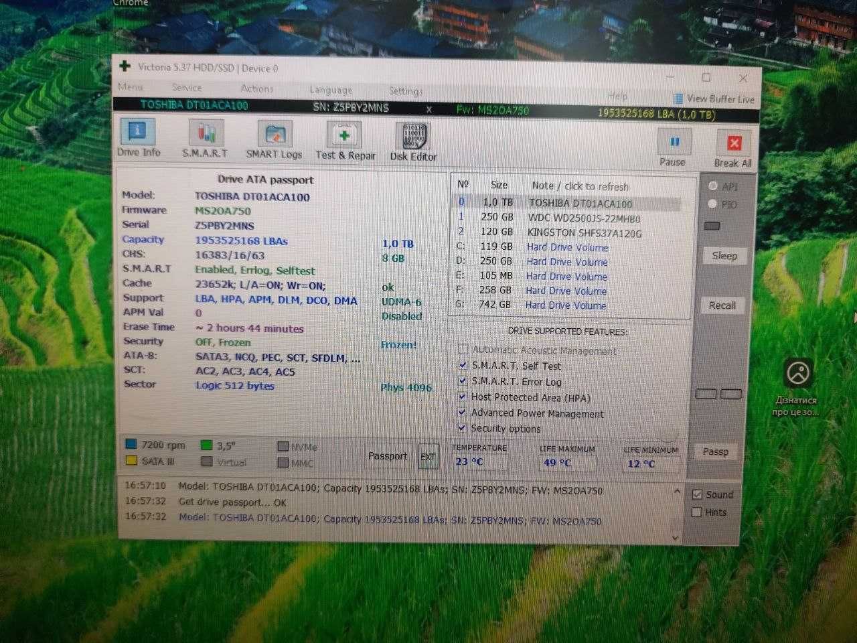857x643 pixels.
Task: Select the D: 250 GB volume row
Action: pos(568,261)
